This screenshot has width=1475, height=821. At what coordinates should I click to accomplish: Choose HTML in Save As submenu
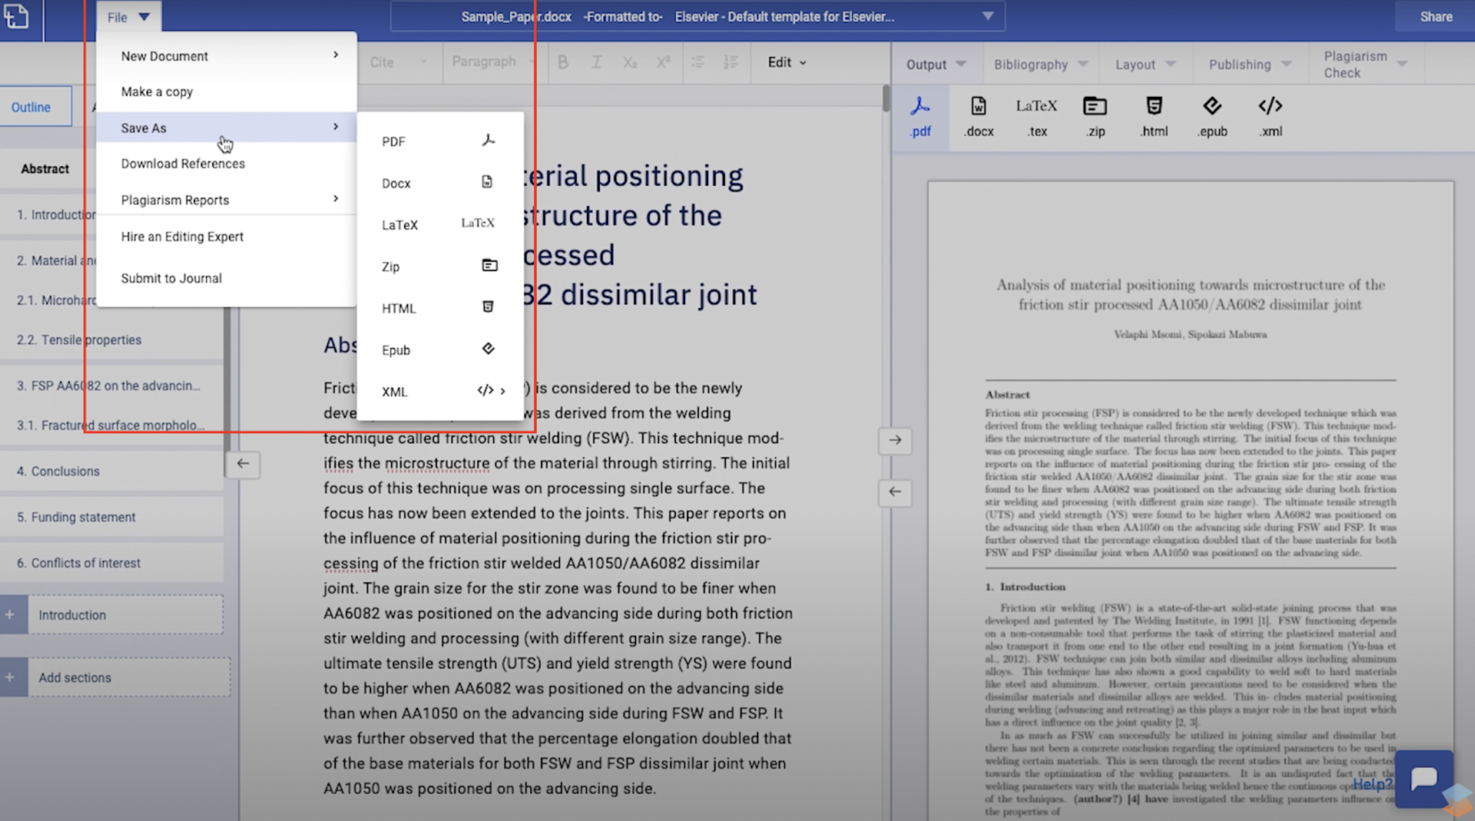440,308
